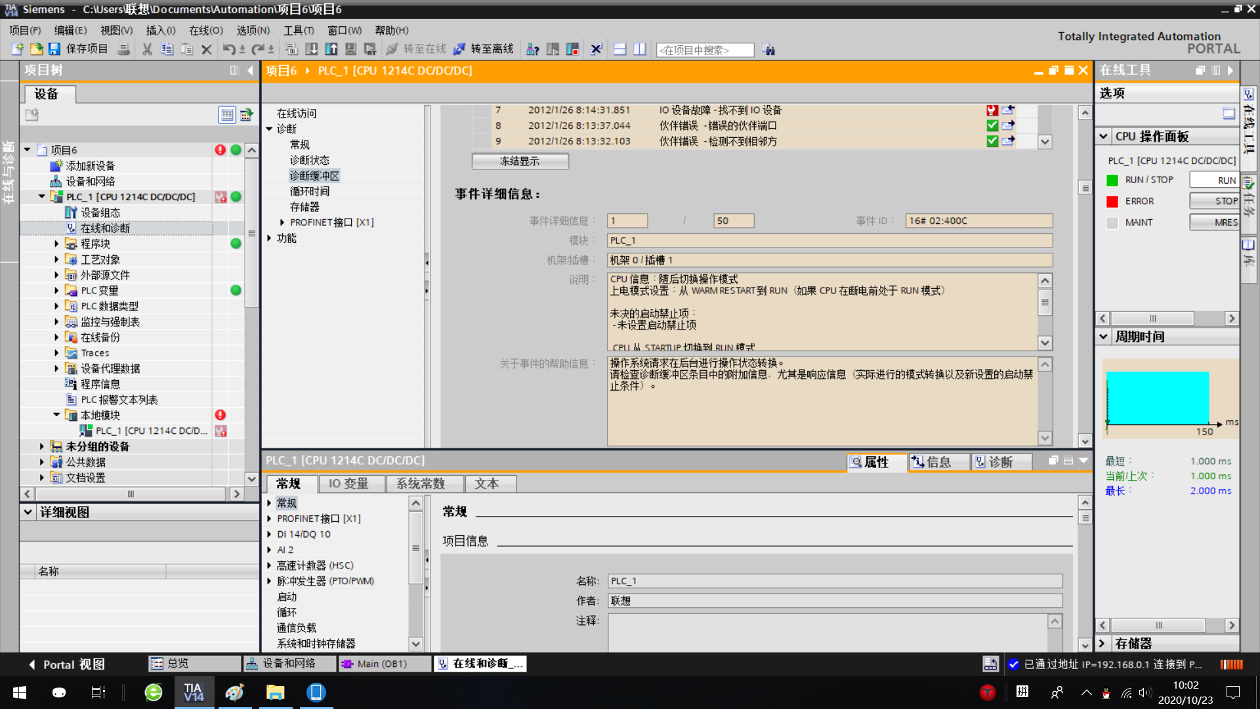Toggle the 冻结显示 freeze display button

[x=520, y=161]
